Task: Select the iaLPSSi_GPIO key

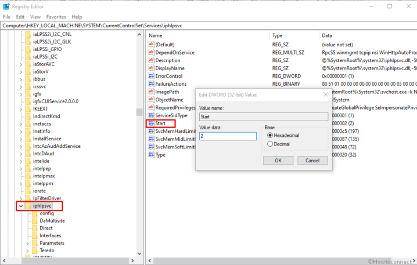Action: point(48,49)
